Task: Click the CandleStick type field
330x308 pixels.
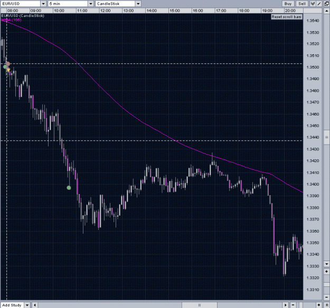Action: click(115, 4)
